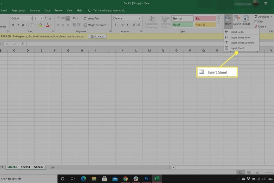This screenshot has height=183, width=274.
Task: Switch to Page Layout view icon
Action: (x=249, y=172)
